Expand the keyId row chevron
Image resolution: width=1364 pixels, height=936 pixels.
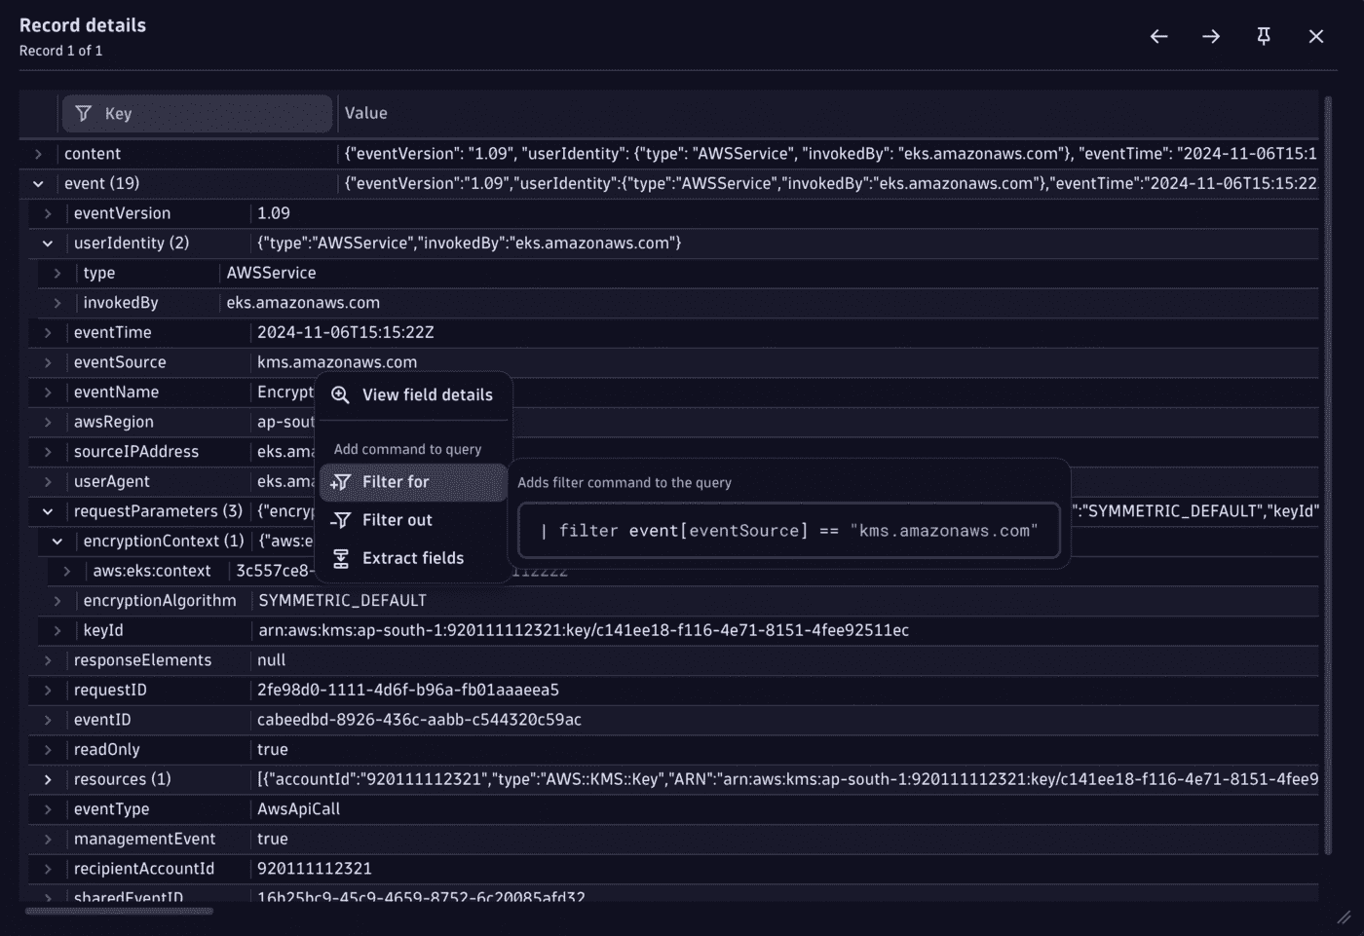point(57,630)
